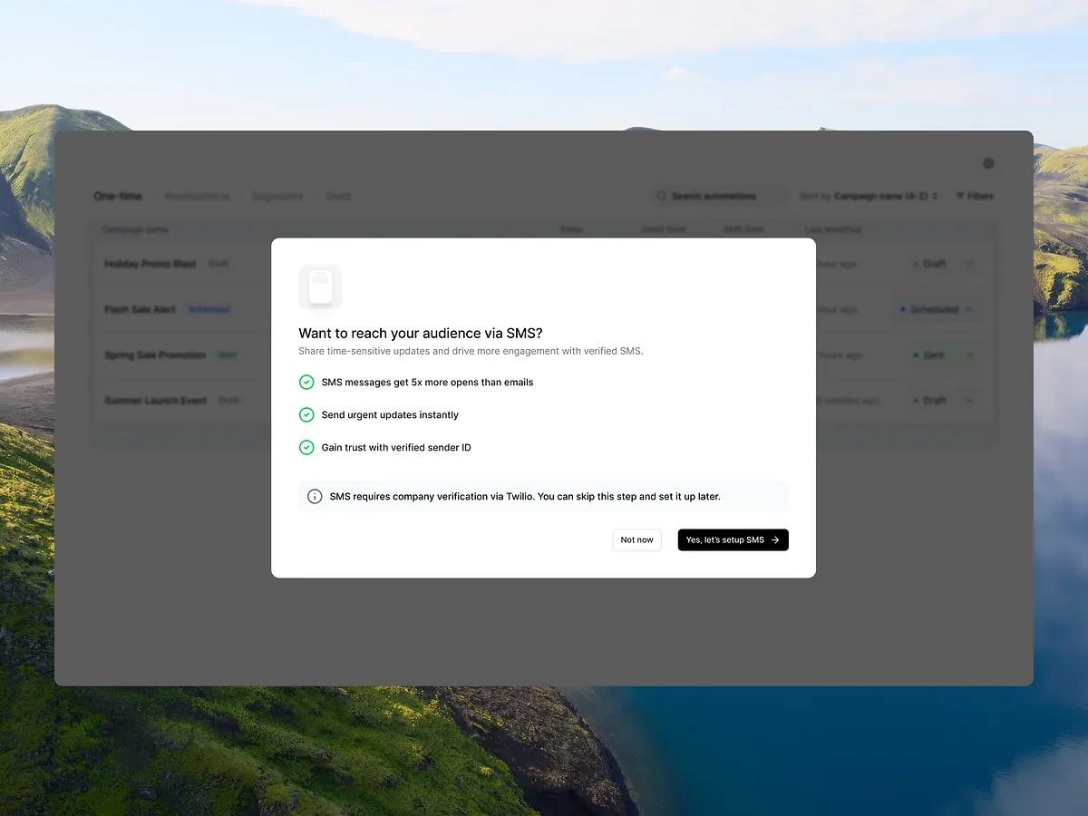The height and width of the screenshot is (816, 1088).
Task: Click the checkmark beside 'Gain trust with verified sender ID'
Action: 306,447
